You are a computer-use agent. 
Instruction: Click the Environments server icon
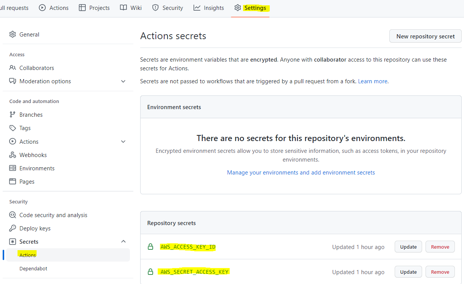(13, 168)
